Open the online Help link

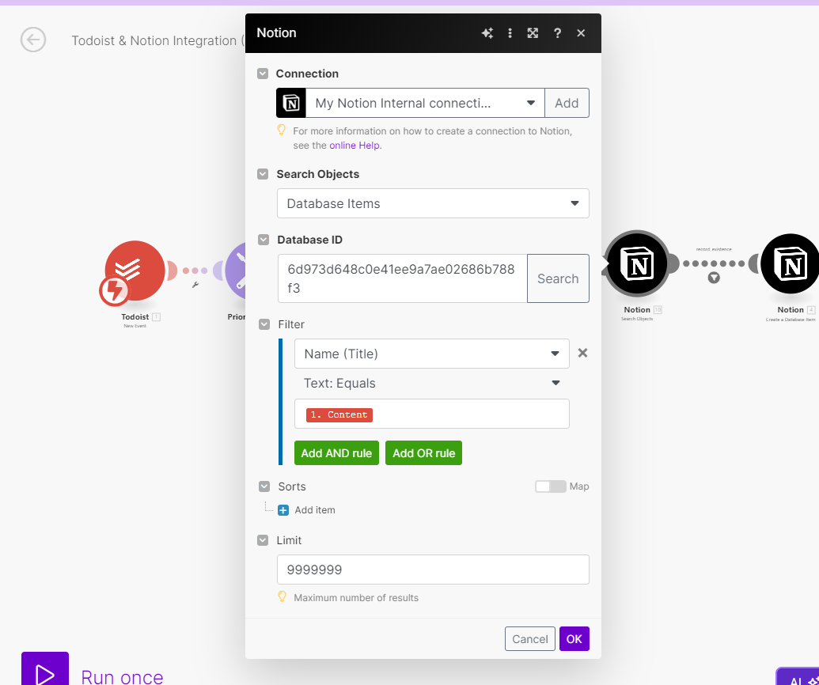(355, 145)
